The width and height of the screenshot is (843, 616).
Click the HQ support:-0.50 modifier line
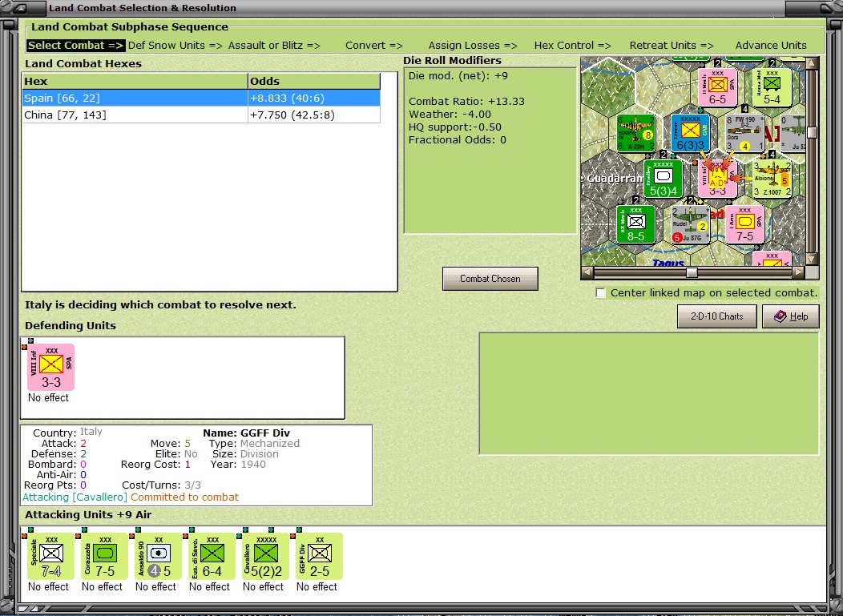pos(455,127)
